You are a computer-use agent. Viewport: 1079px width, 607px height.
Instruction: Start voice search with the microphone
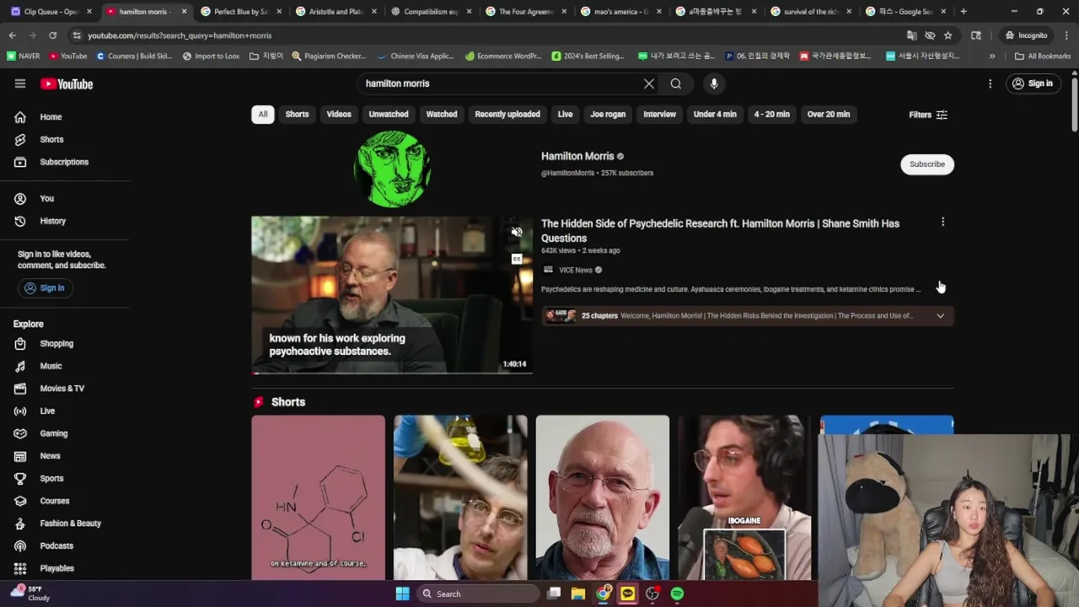714,83
